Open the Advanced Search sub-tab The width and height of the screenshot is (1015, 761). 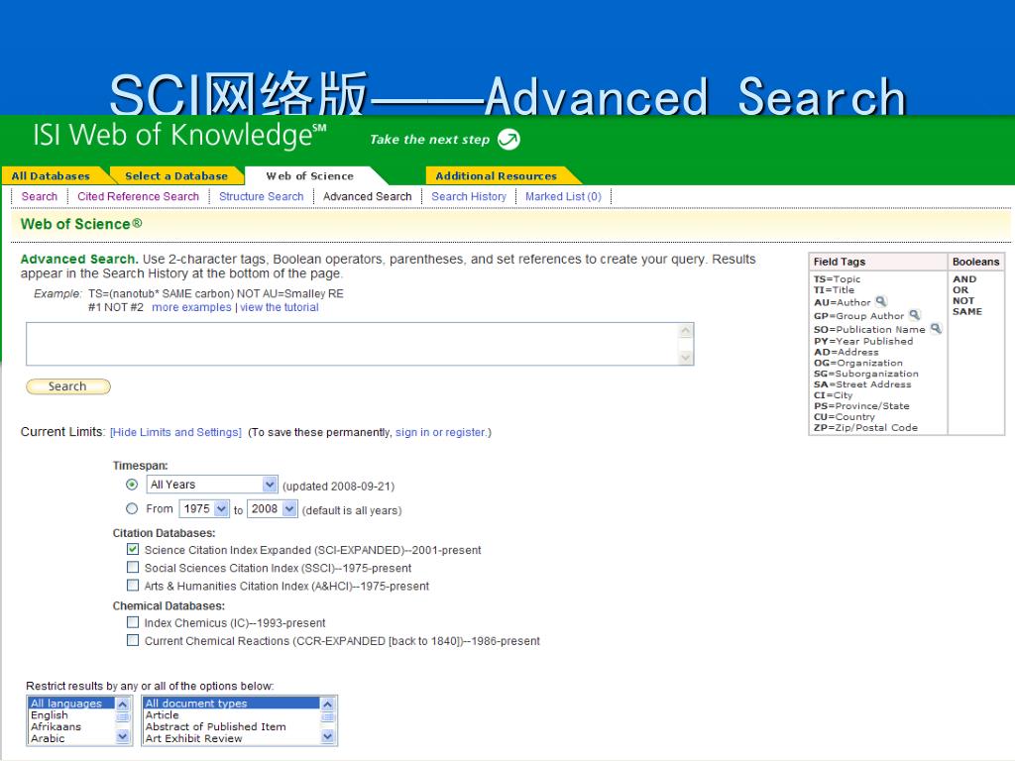click(x=367, y=196)
